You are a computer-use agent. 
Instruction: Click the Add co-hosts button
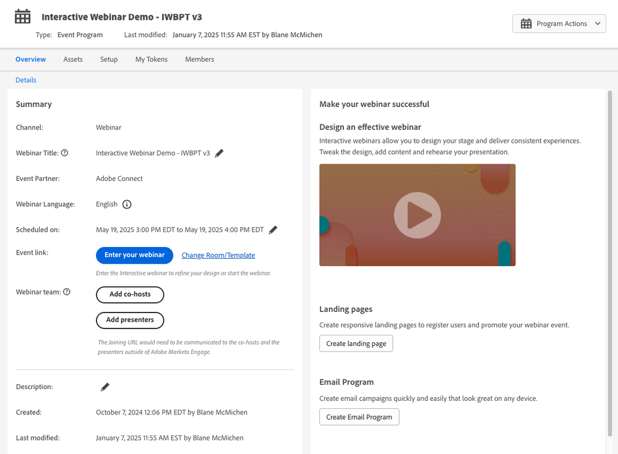[130, 295]
